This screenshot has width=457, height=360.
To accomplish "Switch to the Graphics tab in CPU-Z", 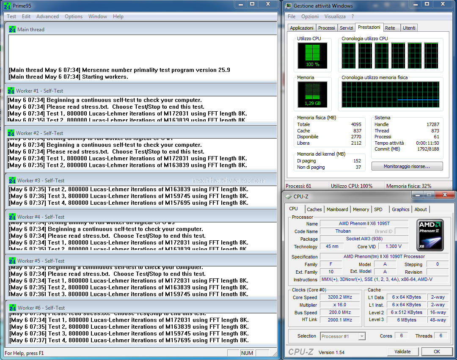I will coord(400,209).
